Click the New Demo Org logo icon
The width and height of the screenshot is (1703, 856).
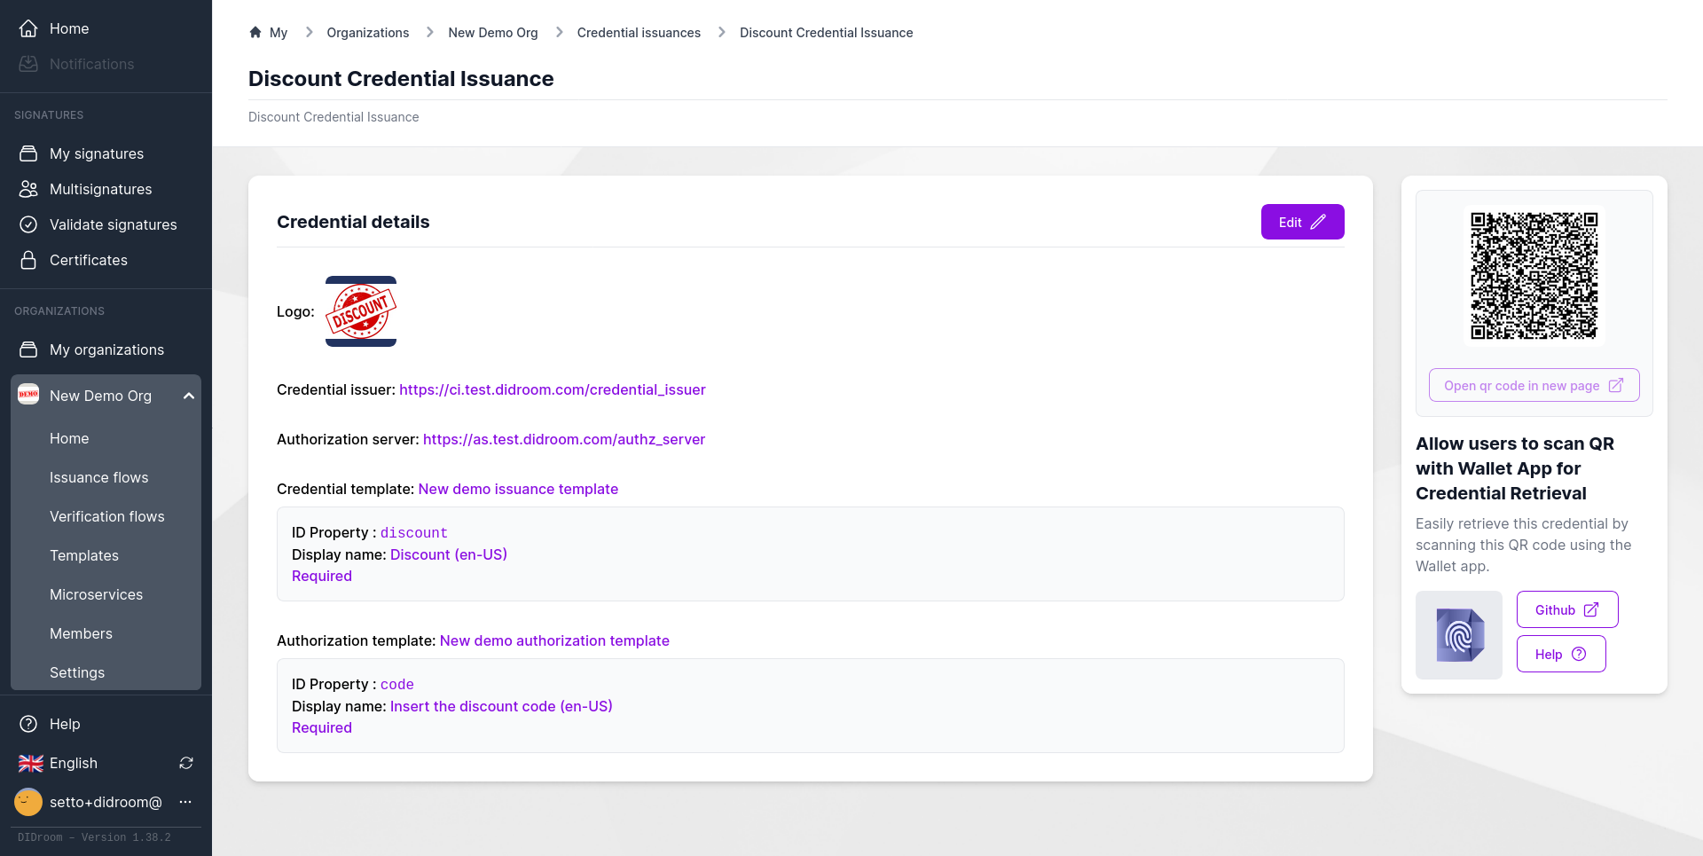pos(28,395)
